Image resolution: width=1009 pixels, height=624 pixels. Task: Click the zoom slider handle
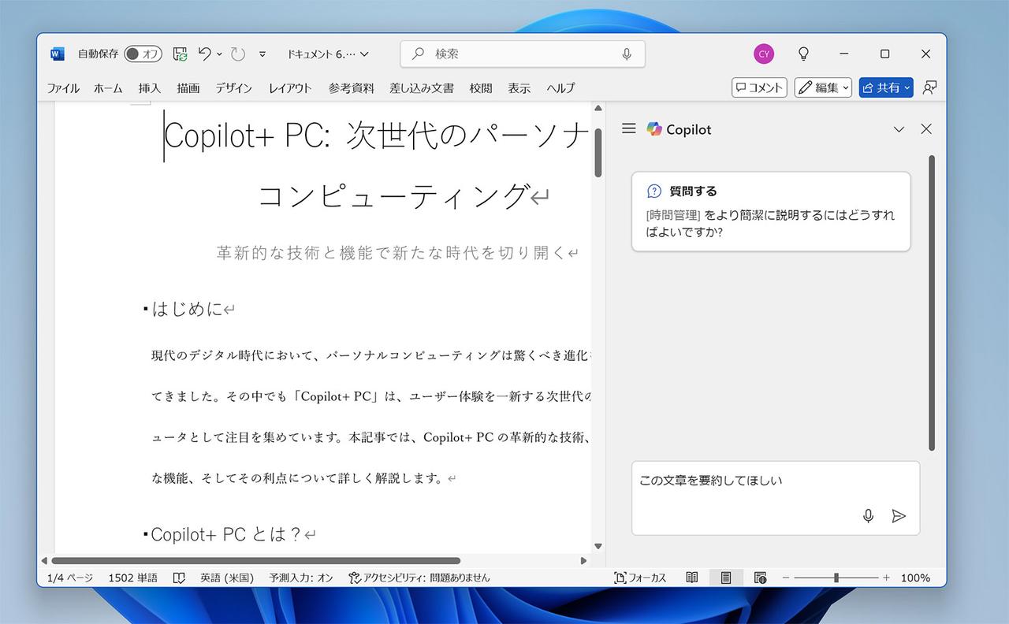pyautogui.click(x=836, y=578)
